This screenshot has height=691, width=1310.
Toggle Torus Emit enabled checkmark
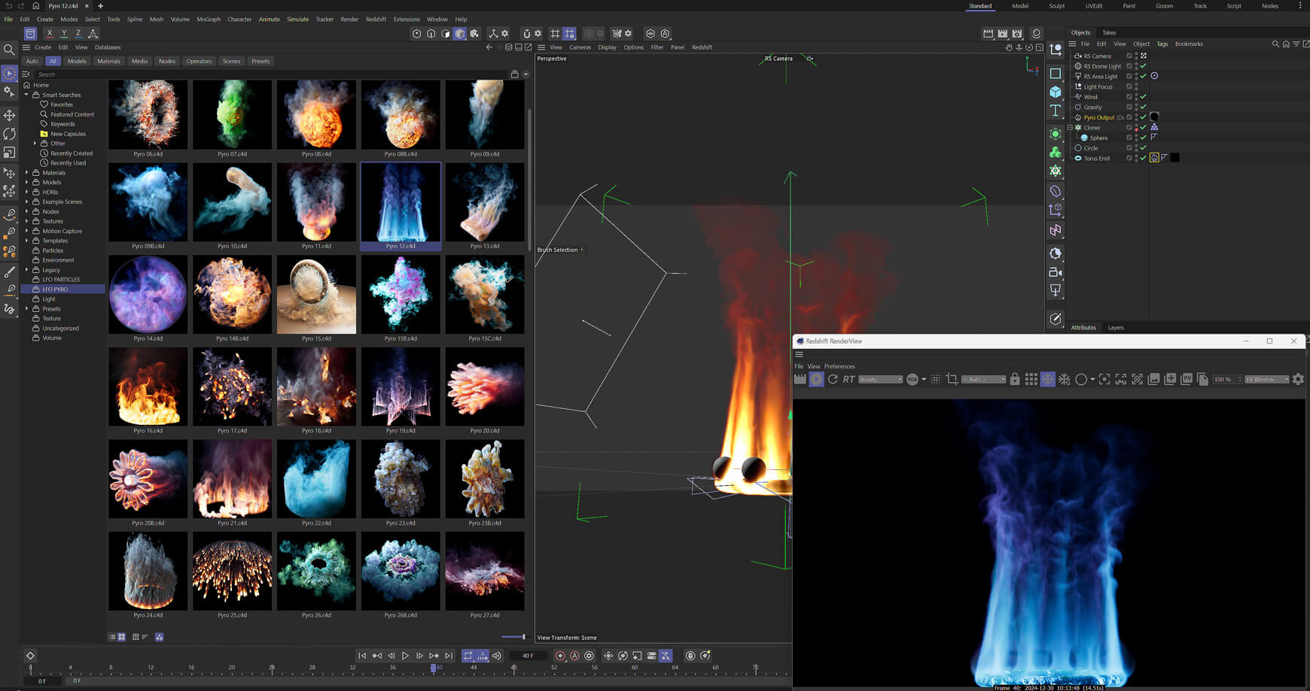click(1143, 159)
